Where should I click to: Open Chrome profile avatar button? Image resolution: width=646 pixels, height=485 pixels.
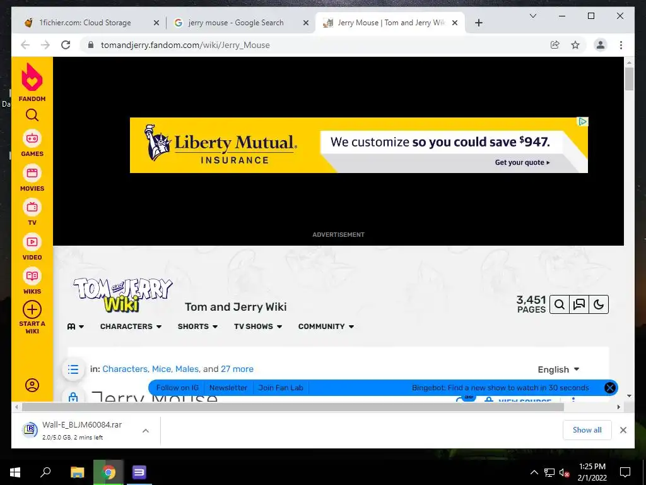[x=601, y=45]
